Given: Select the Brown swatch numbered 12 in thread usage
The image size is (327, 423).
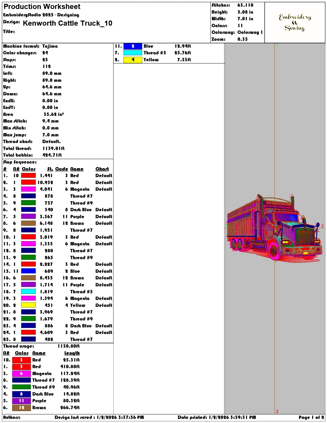Looking at the screenshot, I should 21,407.
